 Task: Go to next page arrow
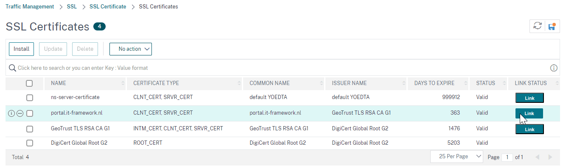point(550,157)
